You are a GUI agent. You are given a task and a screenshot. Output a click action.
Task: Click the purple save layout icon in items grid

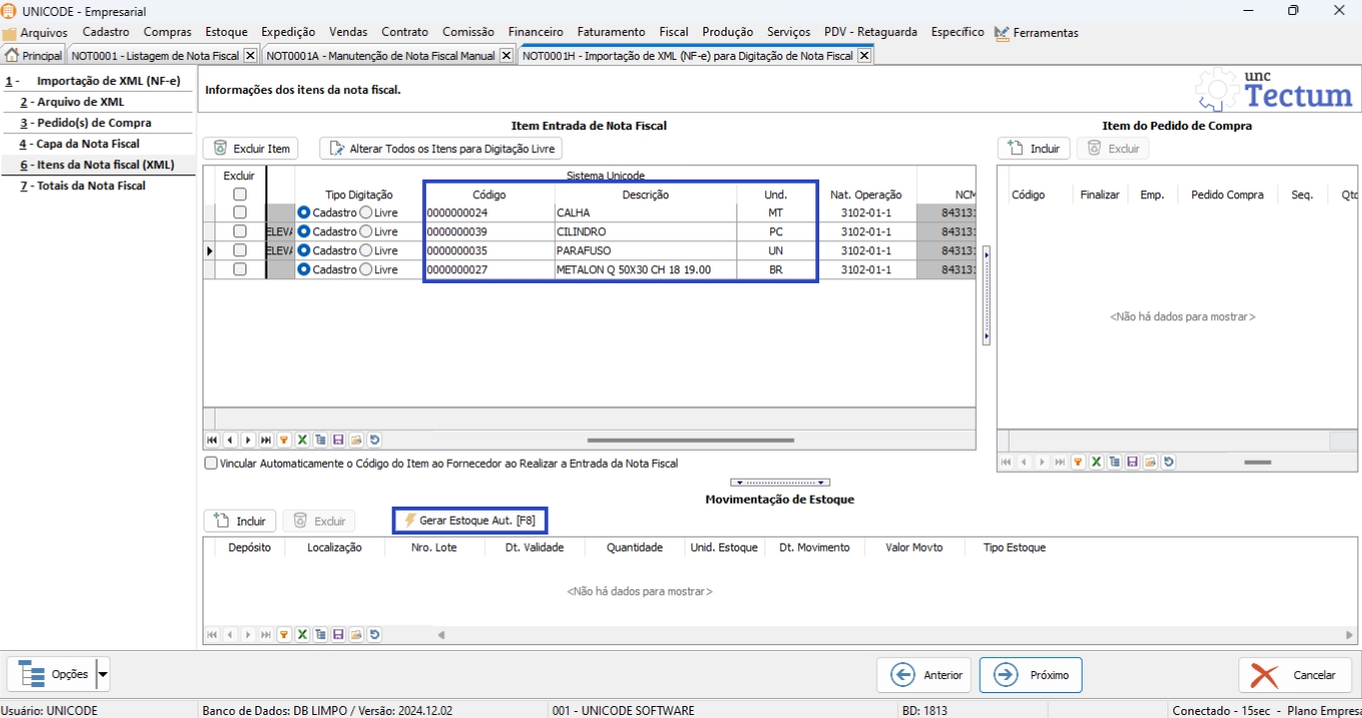pos(338,440)
